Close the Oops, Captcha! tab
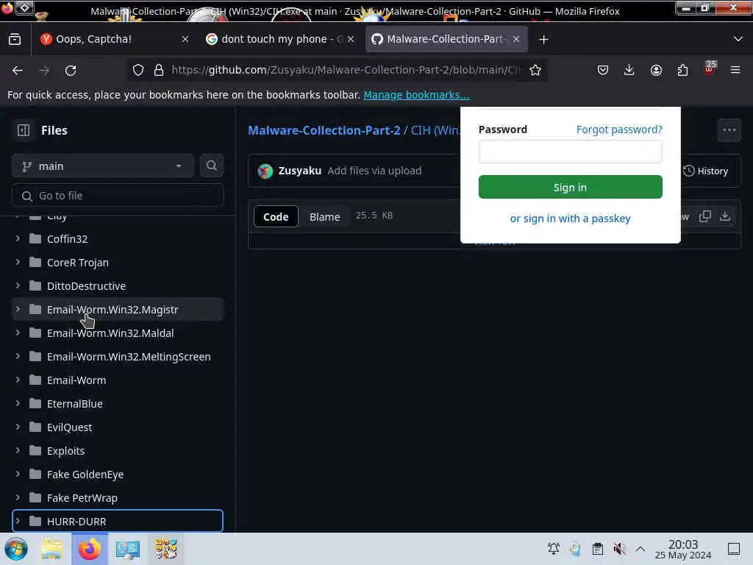Viewport: 753px width, 565px height. 185,40
